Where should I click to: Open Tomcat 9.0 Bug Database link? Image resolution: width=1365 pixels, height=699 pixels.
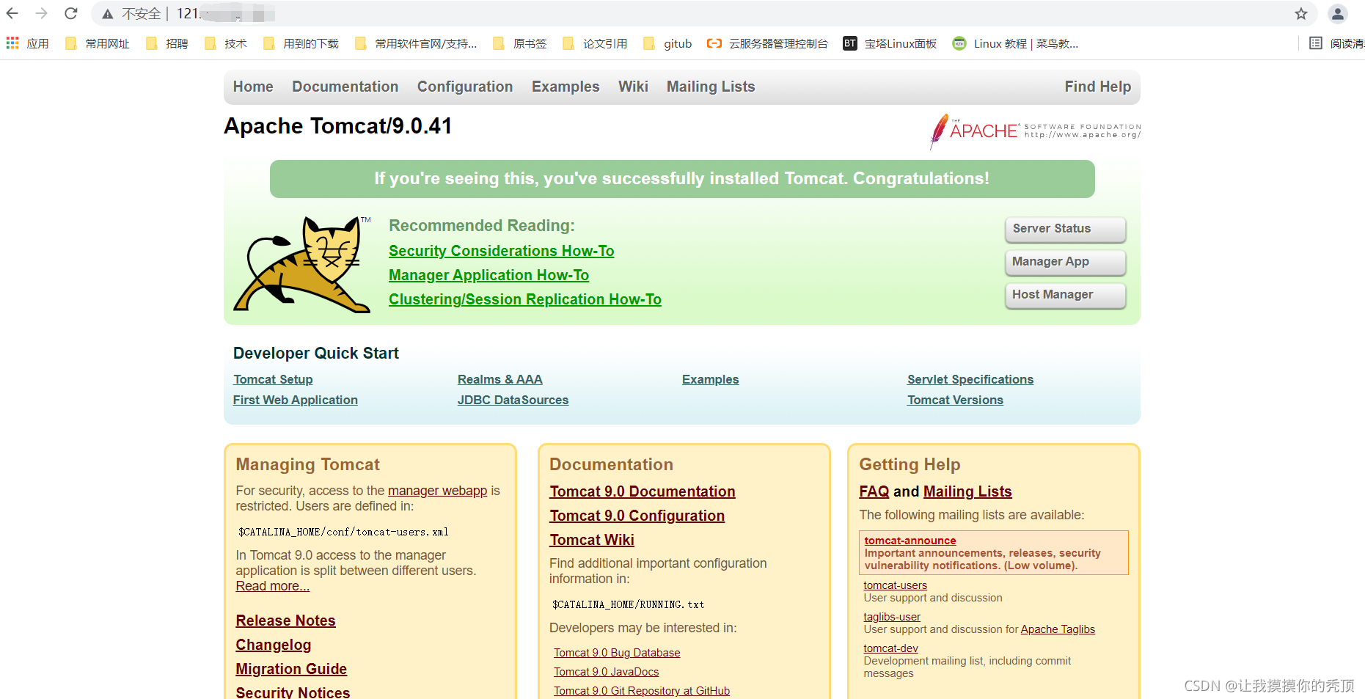617,653
